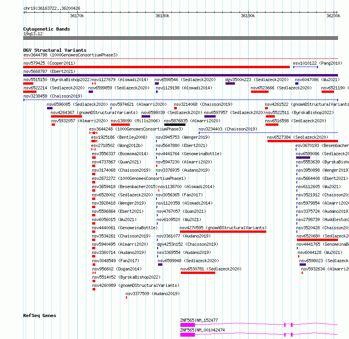Click the red nsv4264367 variant bar
349x339 pixels.
pyautogui.click(x=66, y=116)
